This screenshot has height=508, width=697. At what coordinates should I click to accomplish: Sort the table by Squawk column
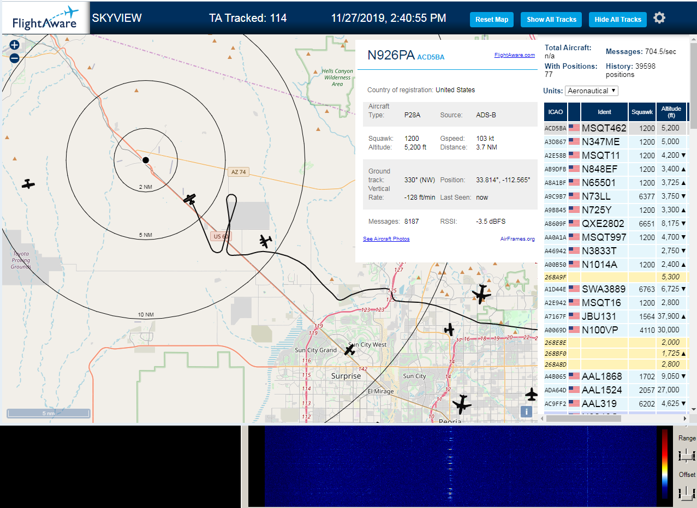[642, 112]
